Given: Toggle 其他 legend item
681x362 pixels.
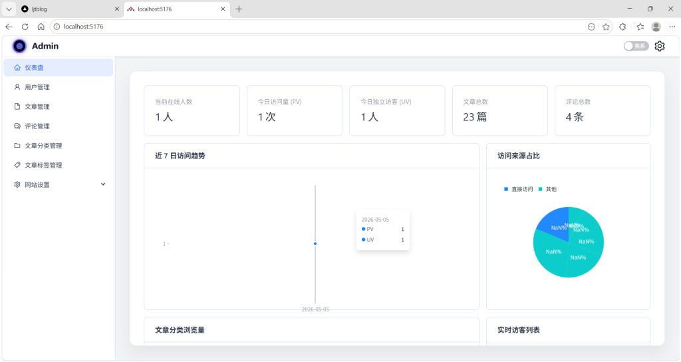Looking at the screenshot, I should coord(547,189).
